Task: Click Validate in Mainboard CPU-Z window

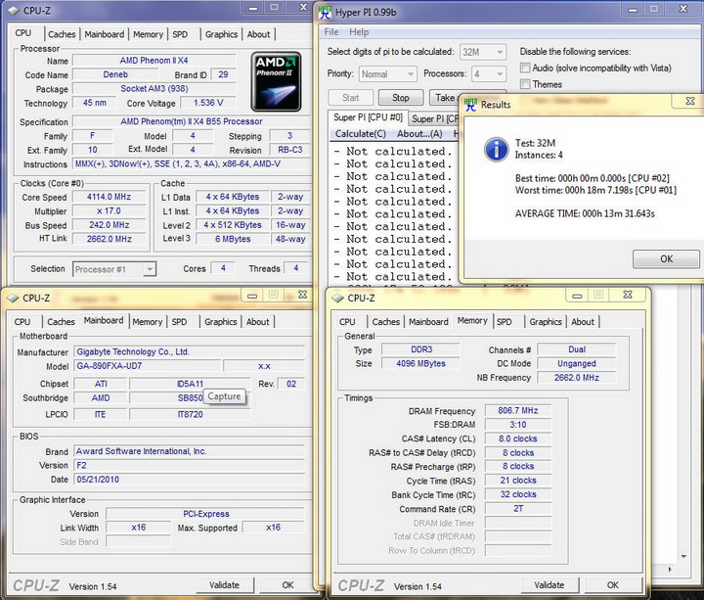Action: click(225, 585)
